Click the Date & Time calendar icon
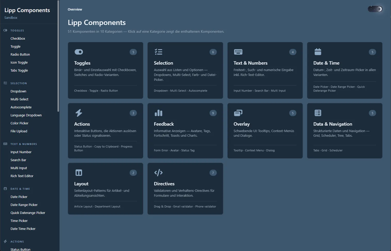The height and width of the screenshot is (251, 391). point(318,52)
